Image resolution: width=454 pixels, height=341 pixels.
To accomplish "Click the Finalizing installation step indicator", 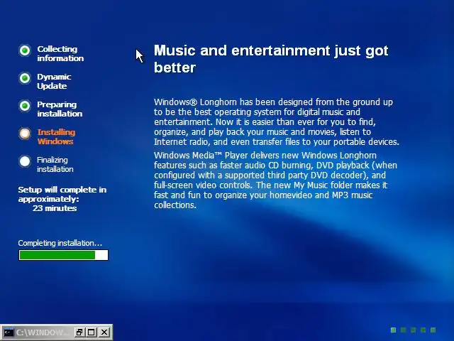I will coord(25,161).
